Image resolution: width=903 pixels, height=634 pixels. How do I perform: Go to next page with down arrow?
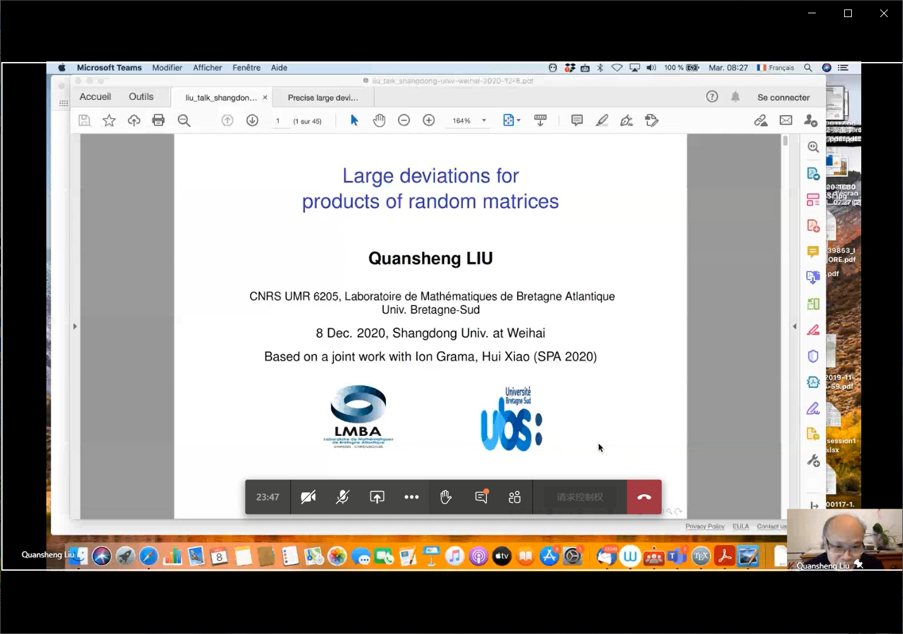pos(252,121)
